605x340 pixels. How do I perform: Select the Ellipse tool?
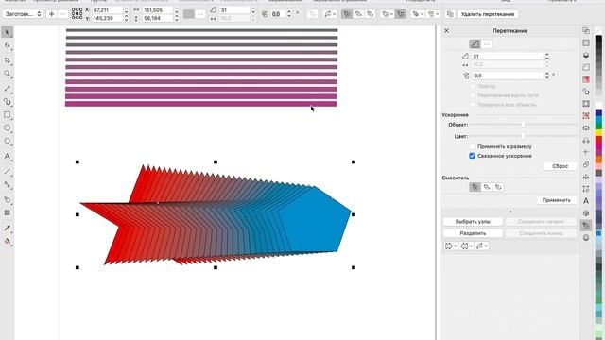point(7,127)
